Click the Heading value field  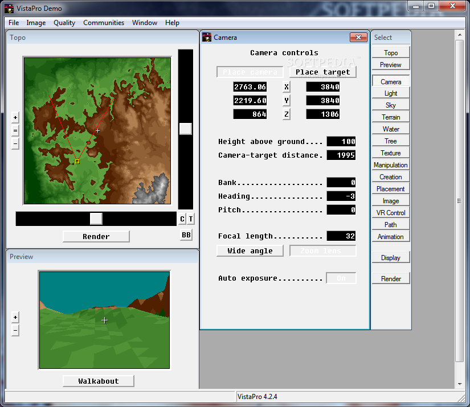[x=341, y=196]
